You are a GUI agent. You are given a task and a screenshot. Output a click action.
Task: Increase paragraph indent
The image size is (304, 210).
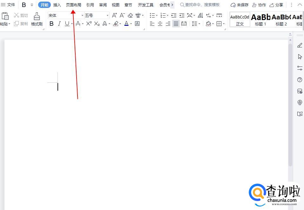click(182, 15)
